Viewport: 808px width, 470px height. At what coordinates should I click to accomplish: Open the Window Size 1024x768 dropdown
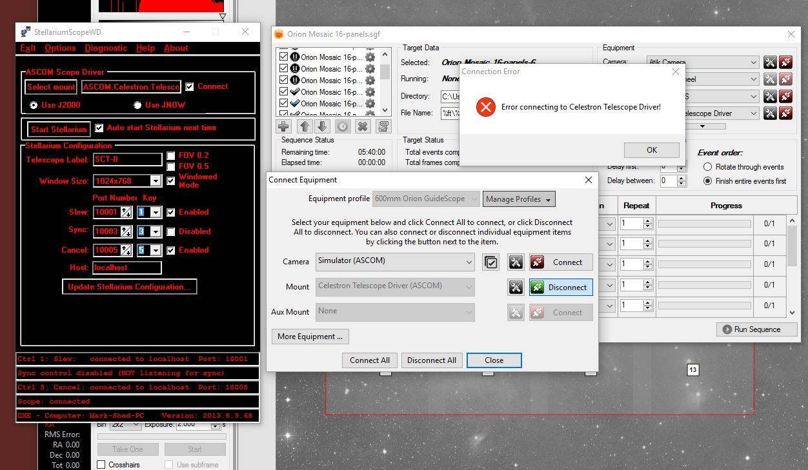coord(155,181)
